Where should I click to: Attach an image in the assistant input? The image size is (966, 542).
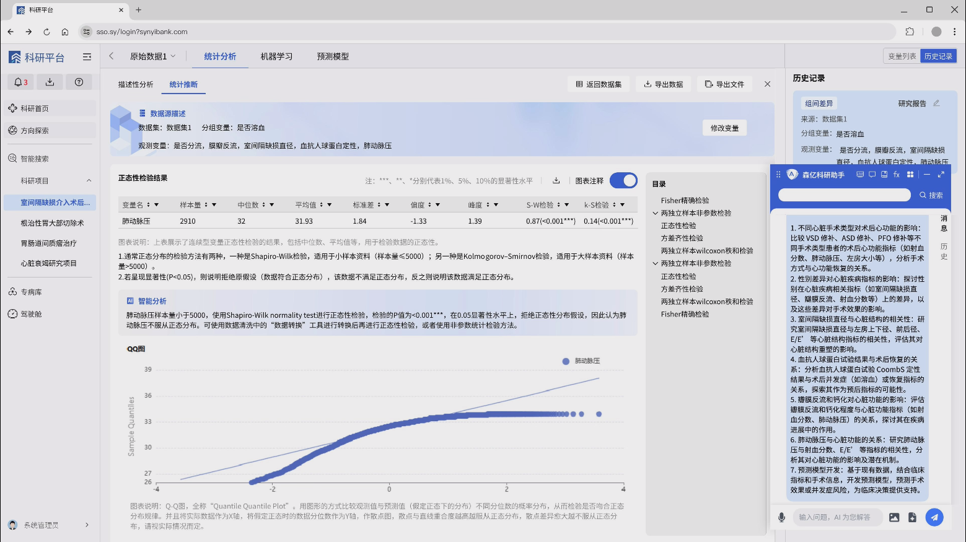[x=894, y=517]
